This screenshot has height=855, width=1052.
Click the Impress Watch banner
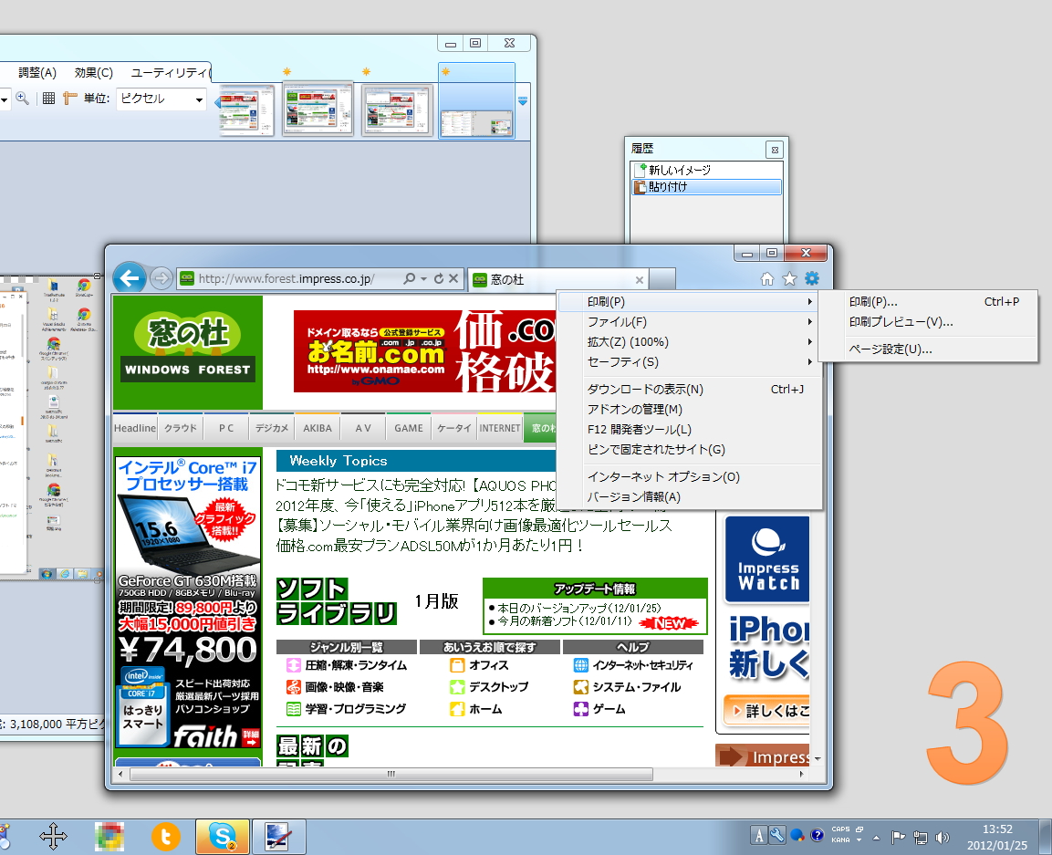click(x=766, y=559)
